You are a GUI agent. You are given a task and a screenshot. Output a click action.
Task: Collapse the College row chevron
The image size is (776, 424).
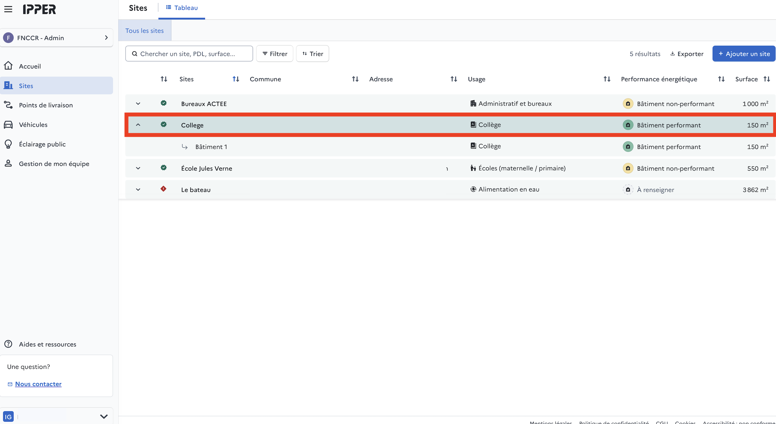click(138, 125)
